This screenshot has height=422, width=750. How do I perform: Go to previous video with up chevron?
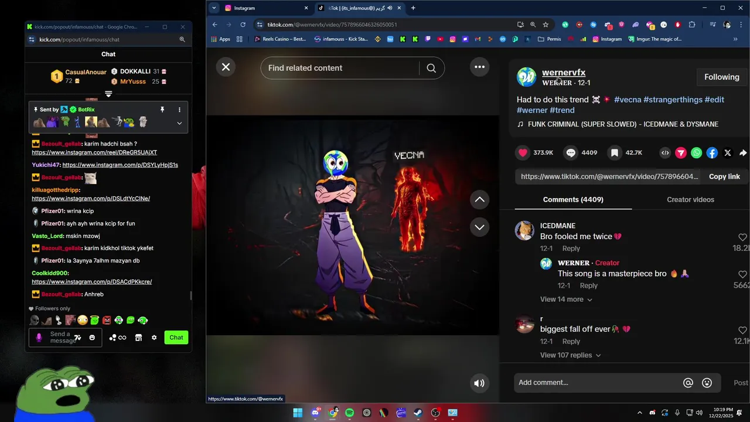479,199
